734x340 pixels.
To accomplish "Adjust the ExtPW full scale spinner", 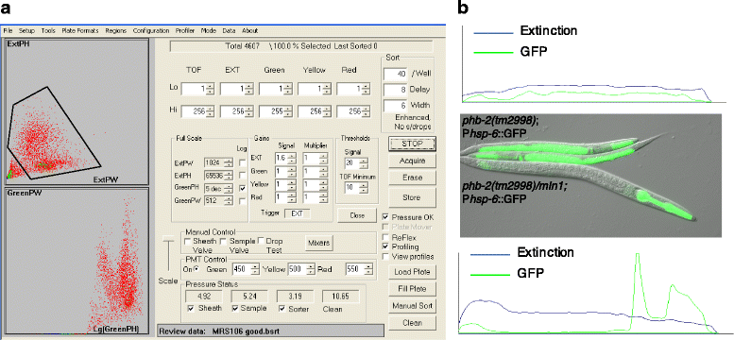I will (x=229, y=162).
